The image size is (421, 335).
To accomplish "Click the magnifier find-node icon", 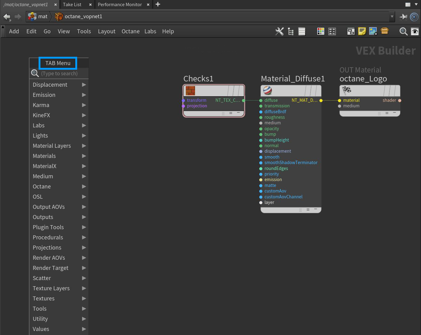I will click(403, 31).
